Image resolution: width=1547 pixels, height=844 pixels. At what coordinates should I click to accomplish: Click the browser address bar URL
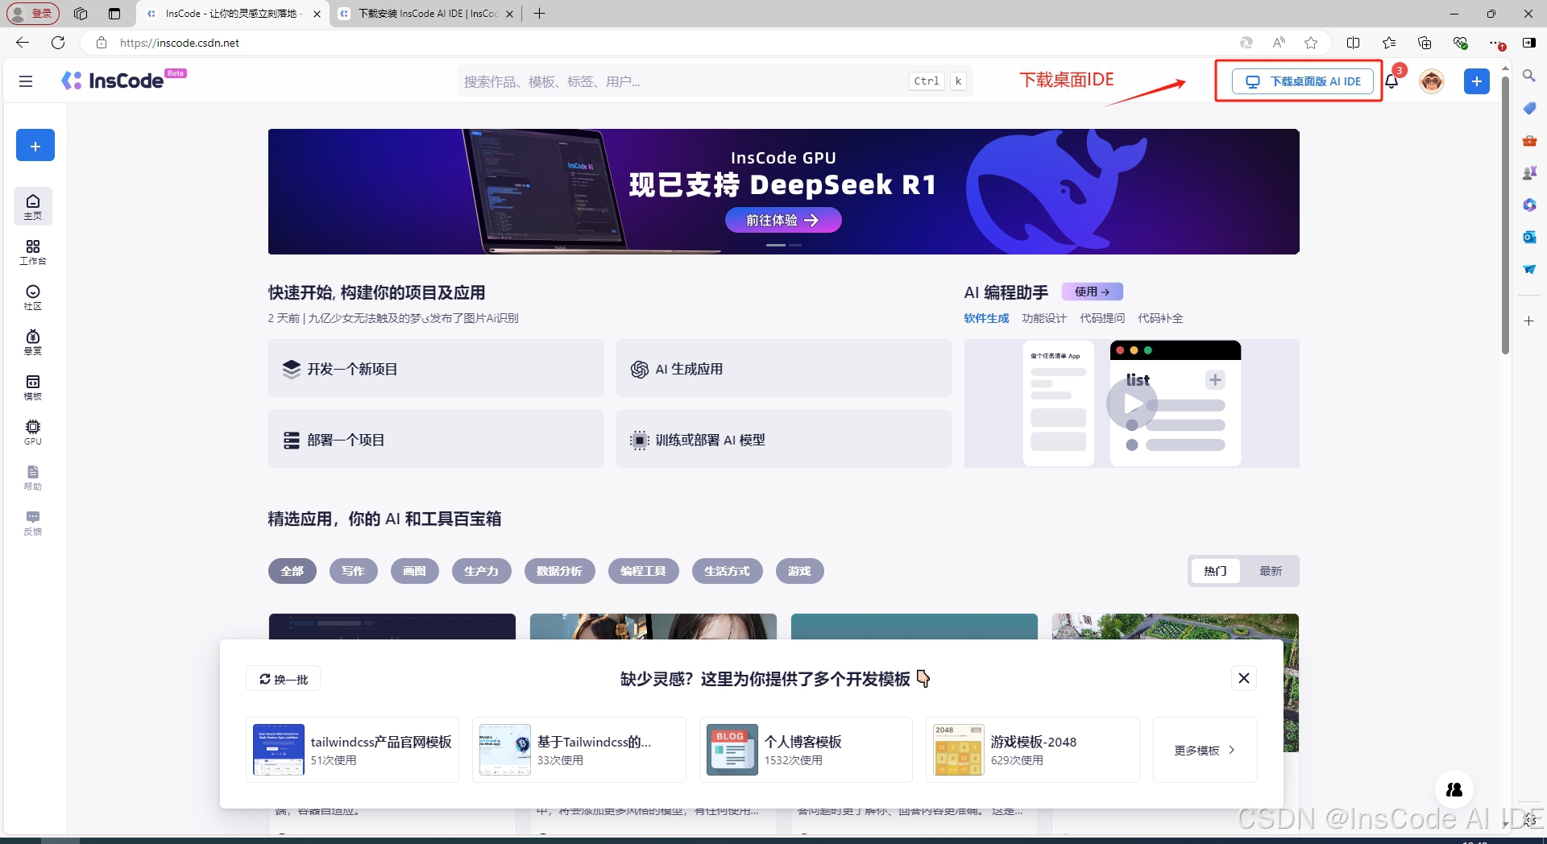180,43
